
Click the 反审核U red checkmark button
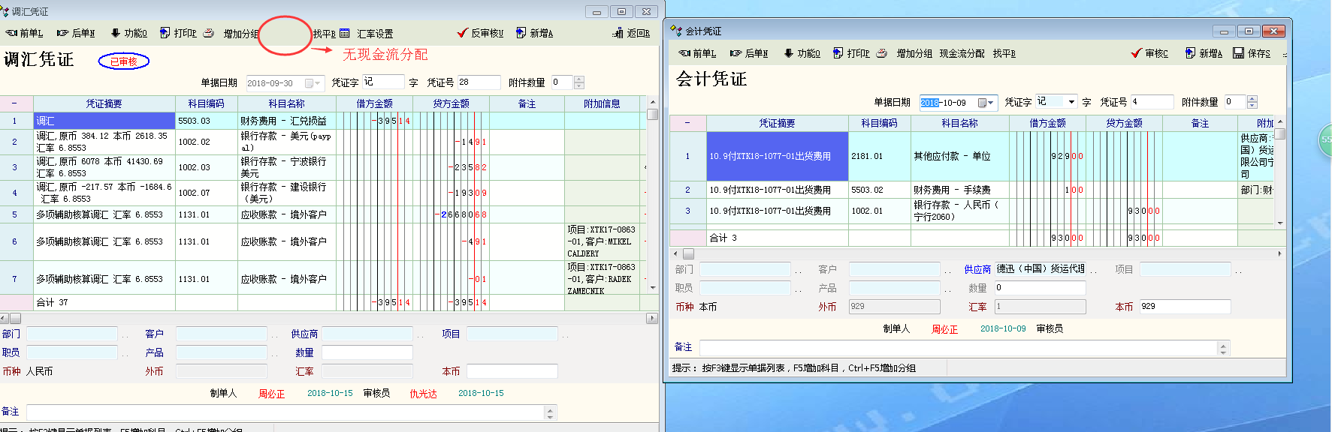[480, 33]
